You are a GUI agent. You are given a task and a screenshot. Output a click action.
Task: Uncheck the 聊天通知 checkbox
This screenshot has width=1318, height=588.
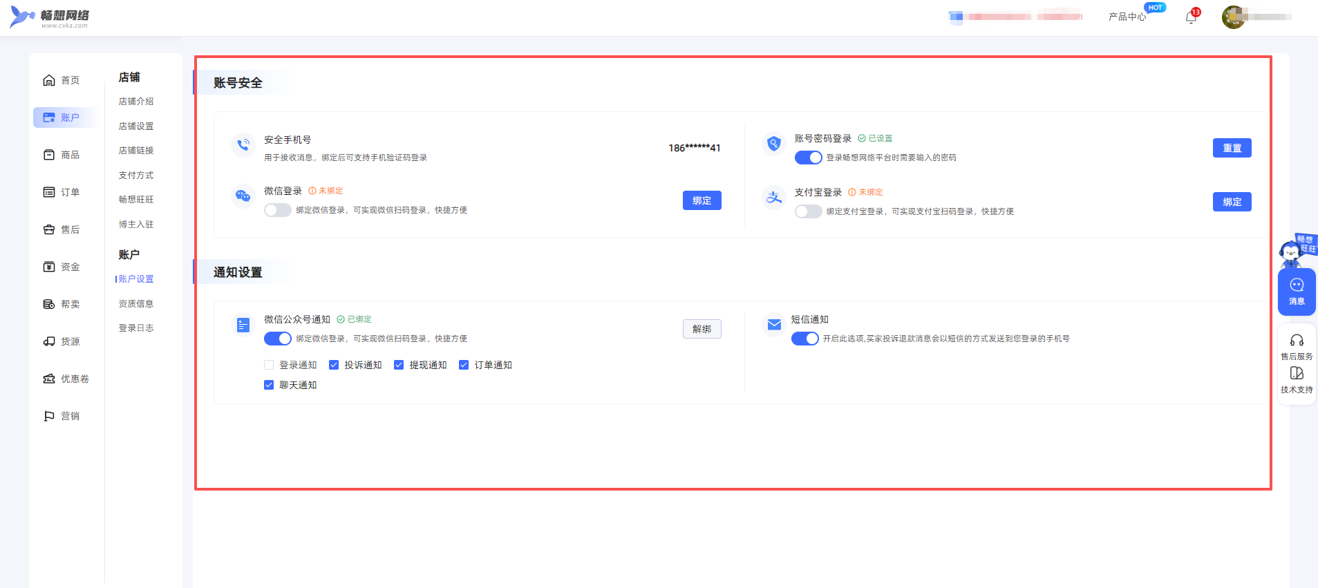click(x=269, y=385)
